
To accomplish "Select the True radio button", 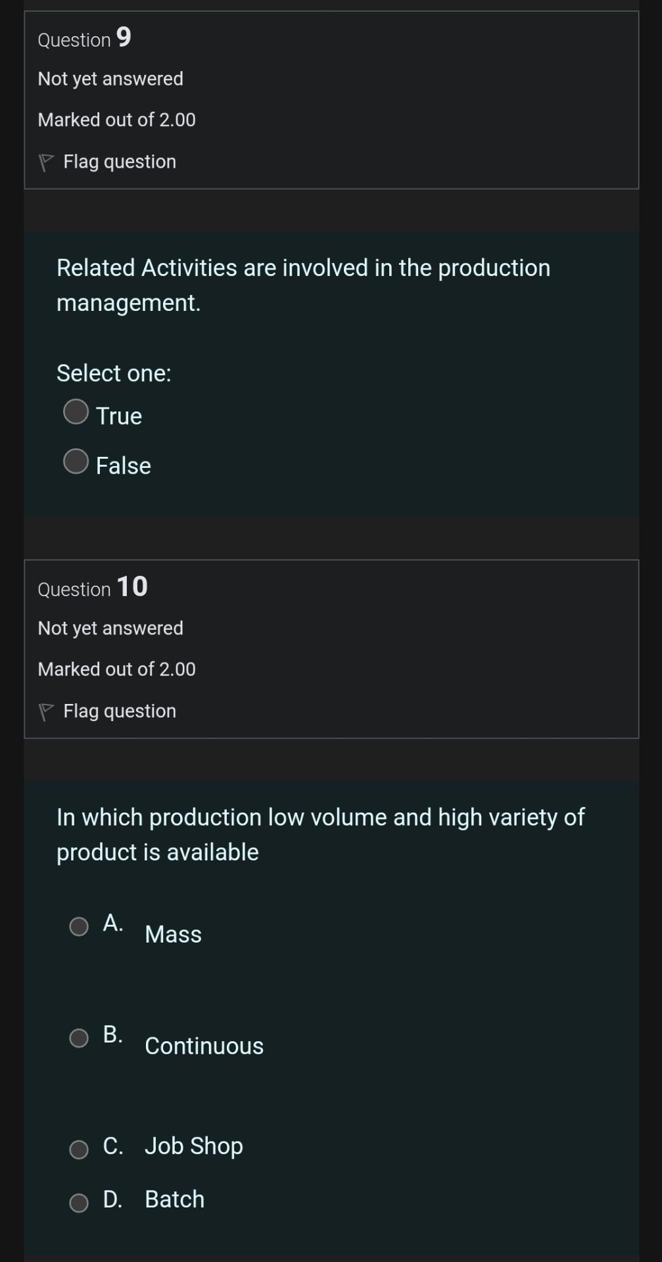I will click(76, 412).
